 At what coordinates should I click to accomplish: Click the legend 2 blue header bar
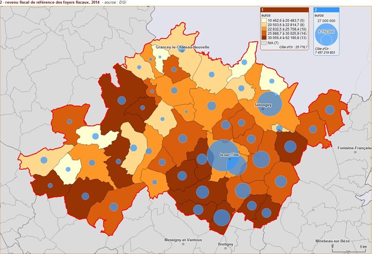(326, 10)
